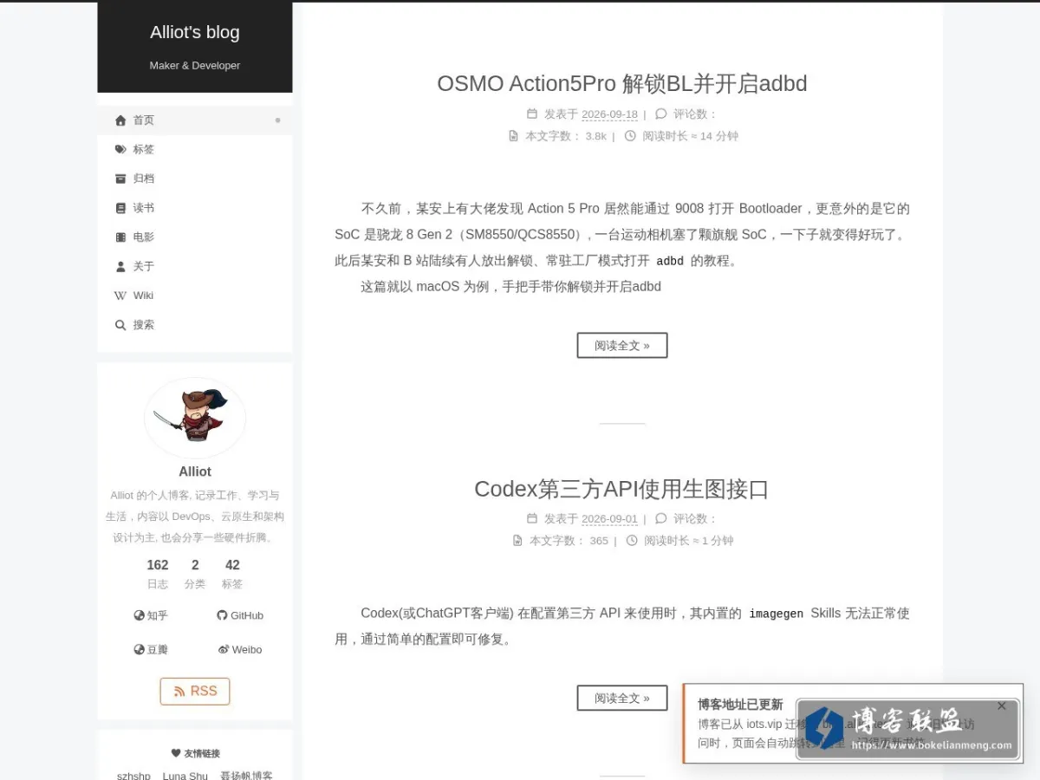Click the tags icon beside 标签
The width and height of the screenshot is (1040, 780).
click(x=120, y=149)
